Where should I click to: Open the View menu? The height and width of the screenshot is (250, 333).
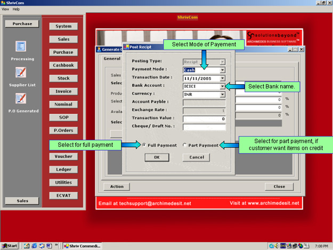click(5, 9)
